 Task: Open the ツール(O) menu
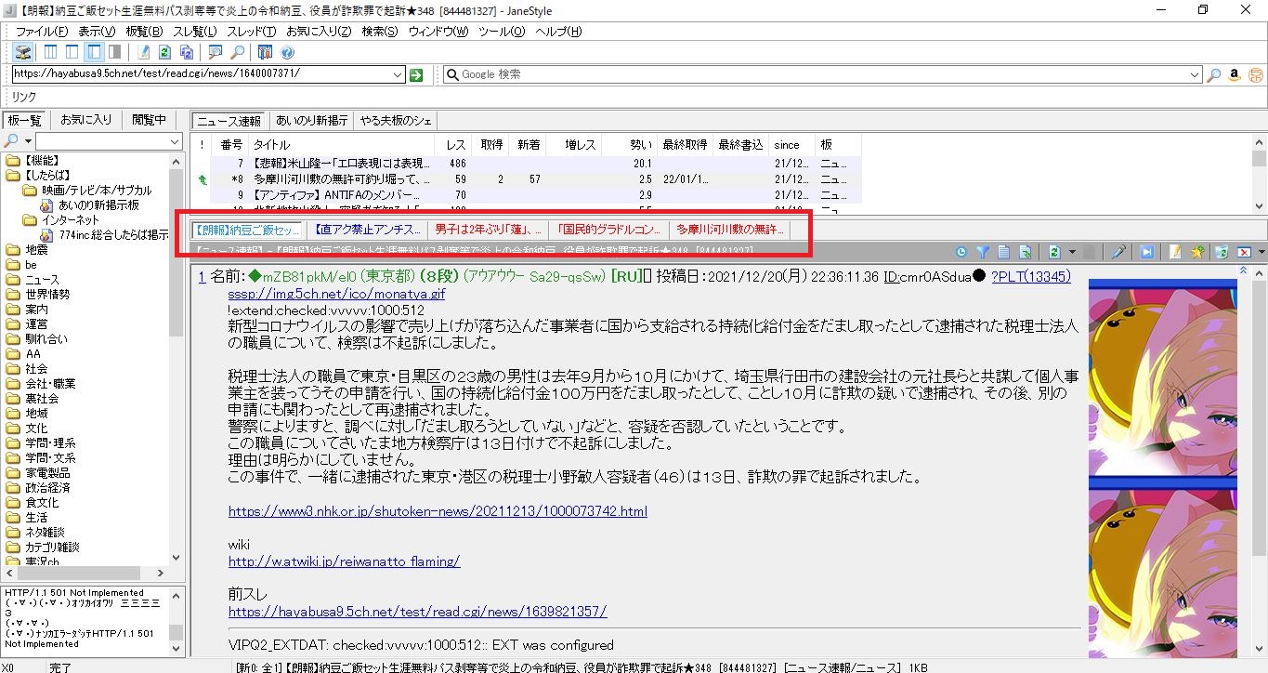501,32
